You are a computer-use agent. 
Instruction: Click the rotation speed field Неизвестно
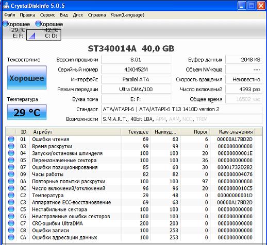click(244, 79)
